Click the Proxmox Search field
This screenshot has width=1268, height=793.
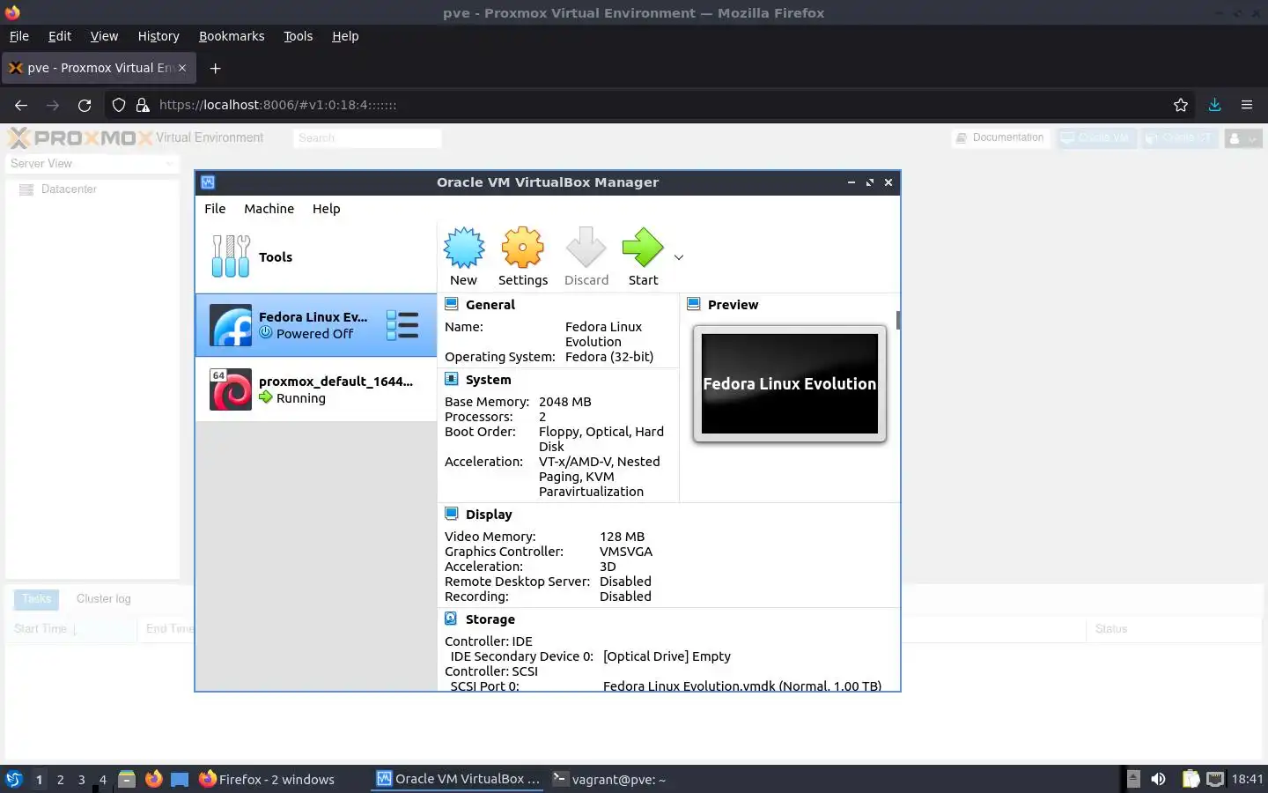click(367, 137)
